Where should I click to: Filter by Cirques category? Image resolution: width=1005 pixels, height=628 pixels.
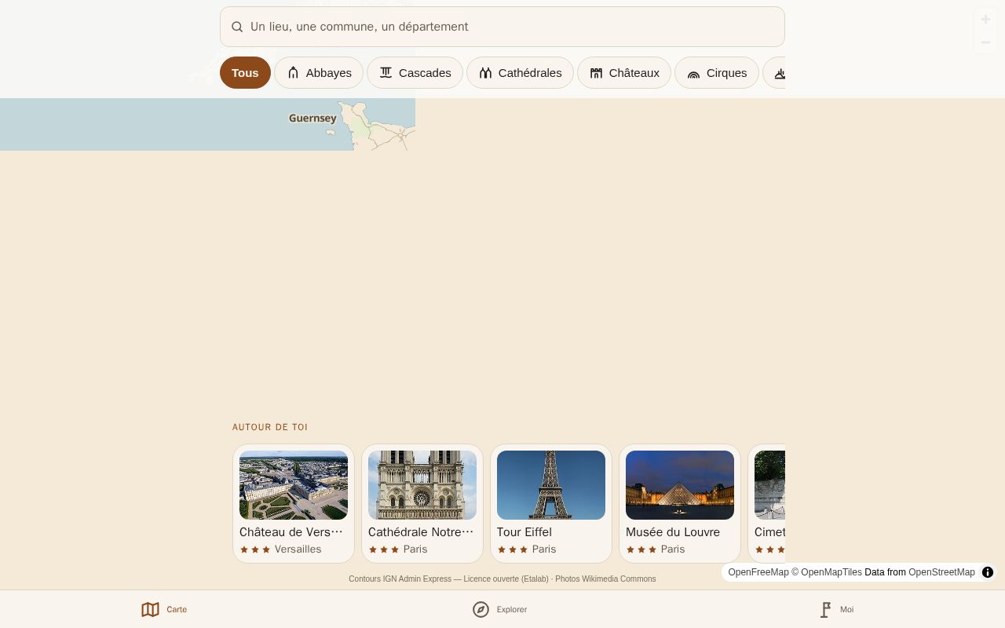pos(717,73)
